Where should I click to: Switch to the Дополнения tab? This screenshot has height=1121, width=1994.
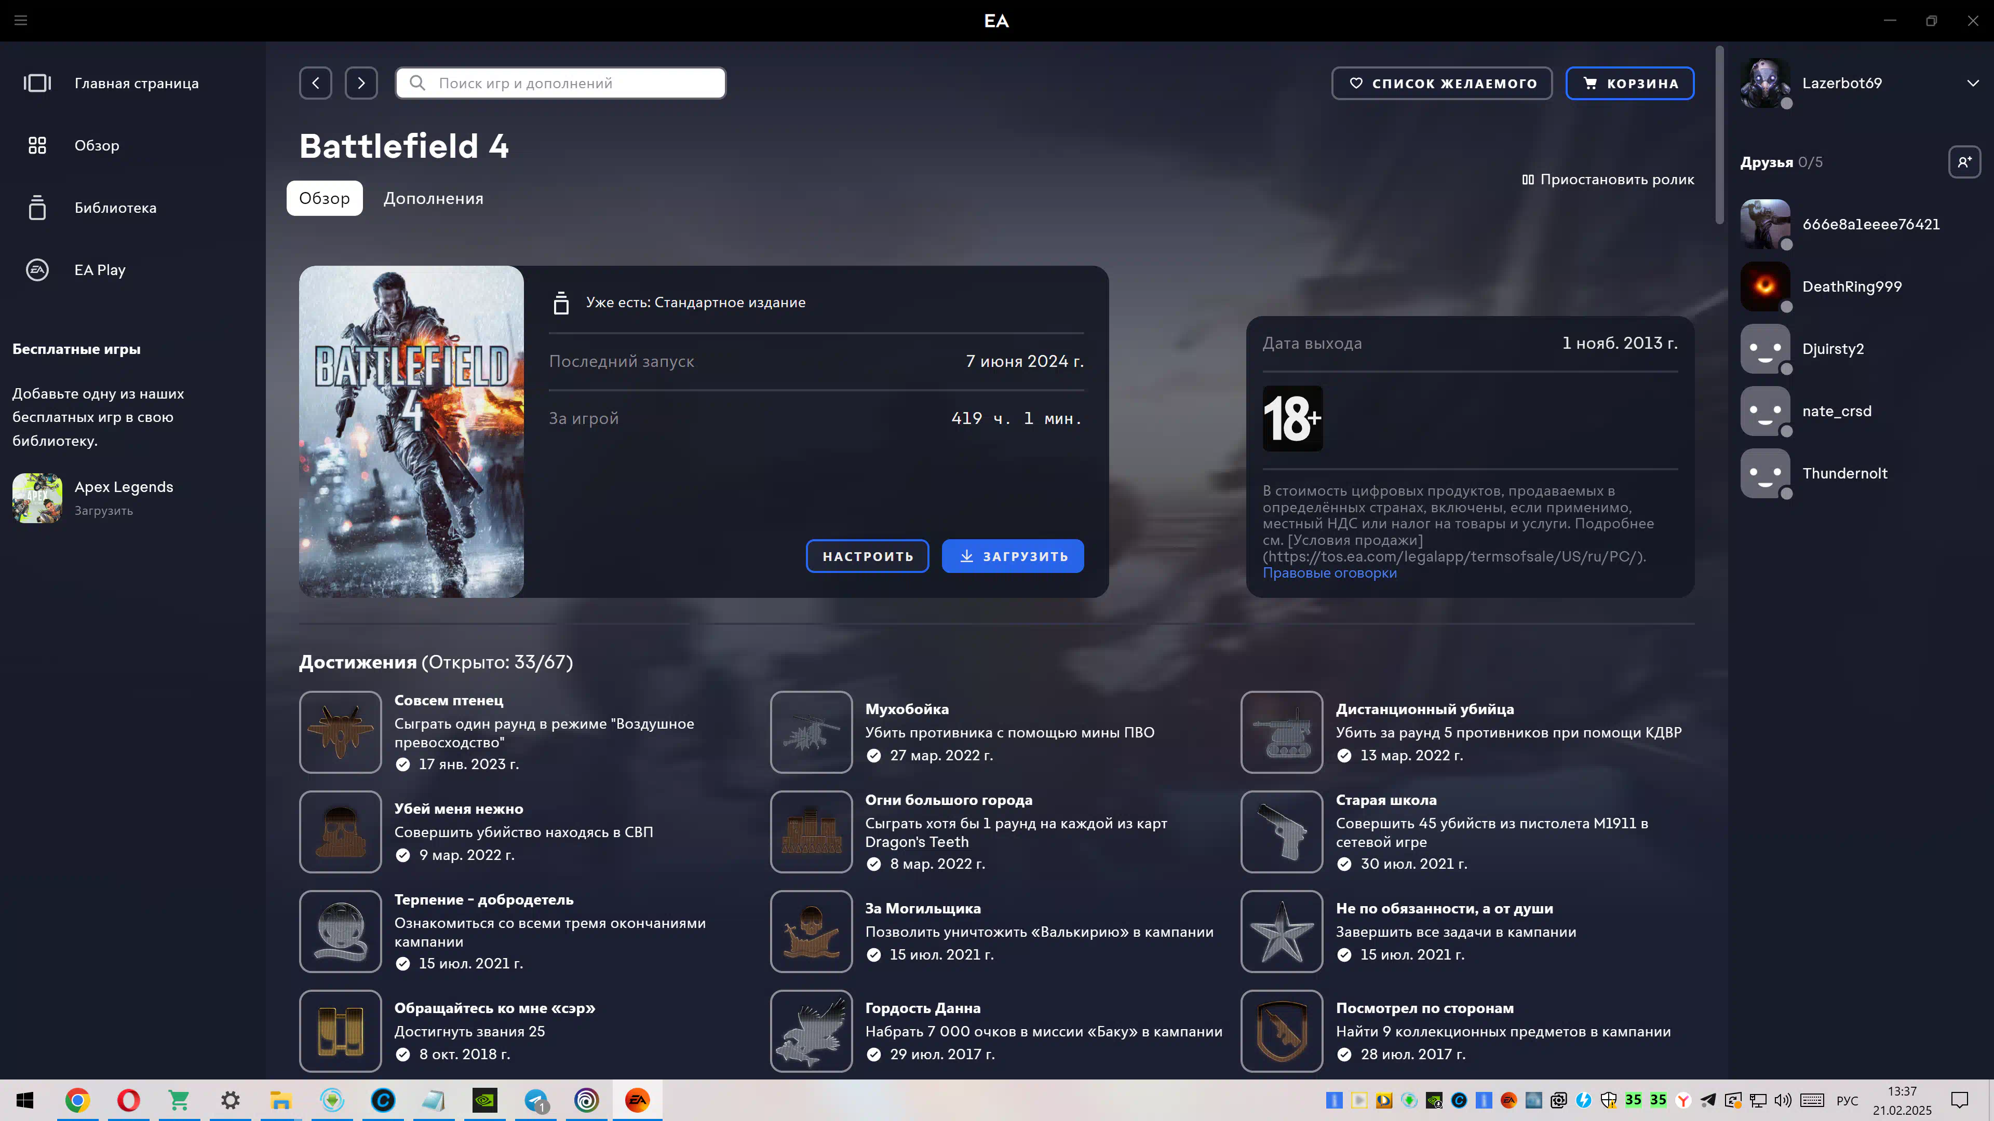pyautogui.click(x=434, y=198)
